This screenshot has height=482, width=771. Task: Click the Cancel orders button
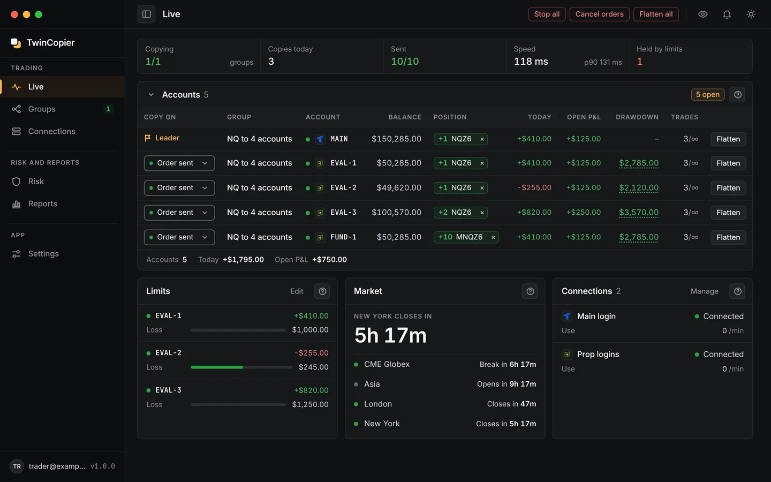[x=599, y=14]
